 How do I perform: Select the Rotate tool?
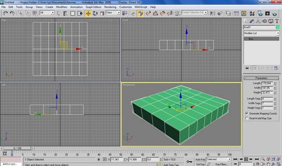[x=95, y=14]
